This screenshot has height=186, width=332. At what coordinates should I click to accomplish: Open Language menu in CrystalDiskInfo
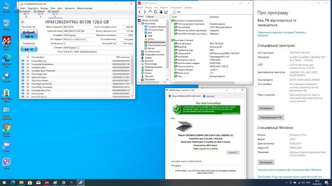85,8
